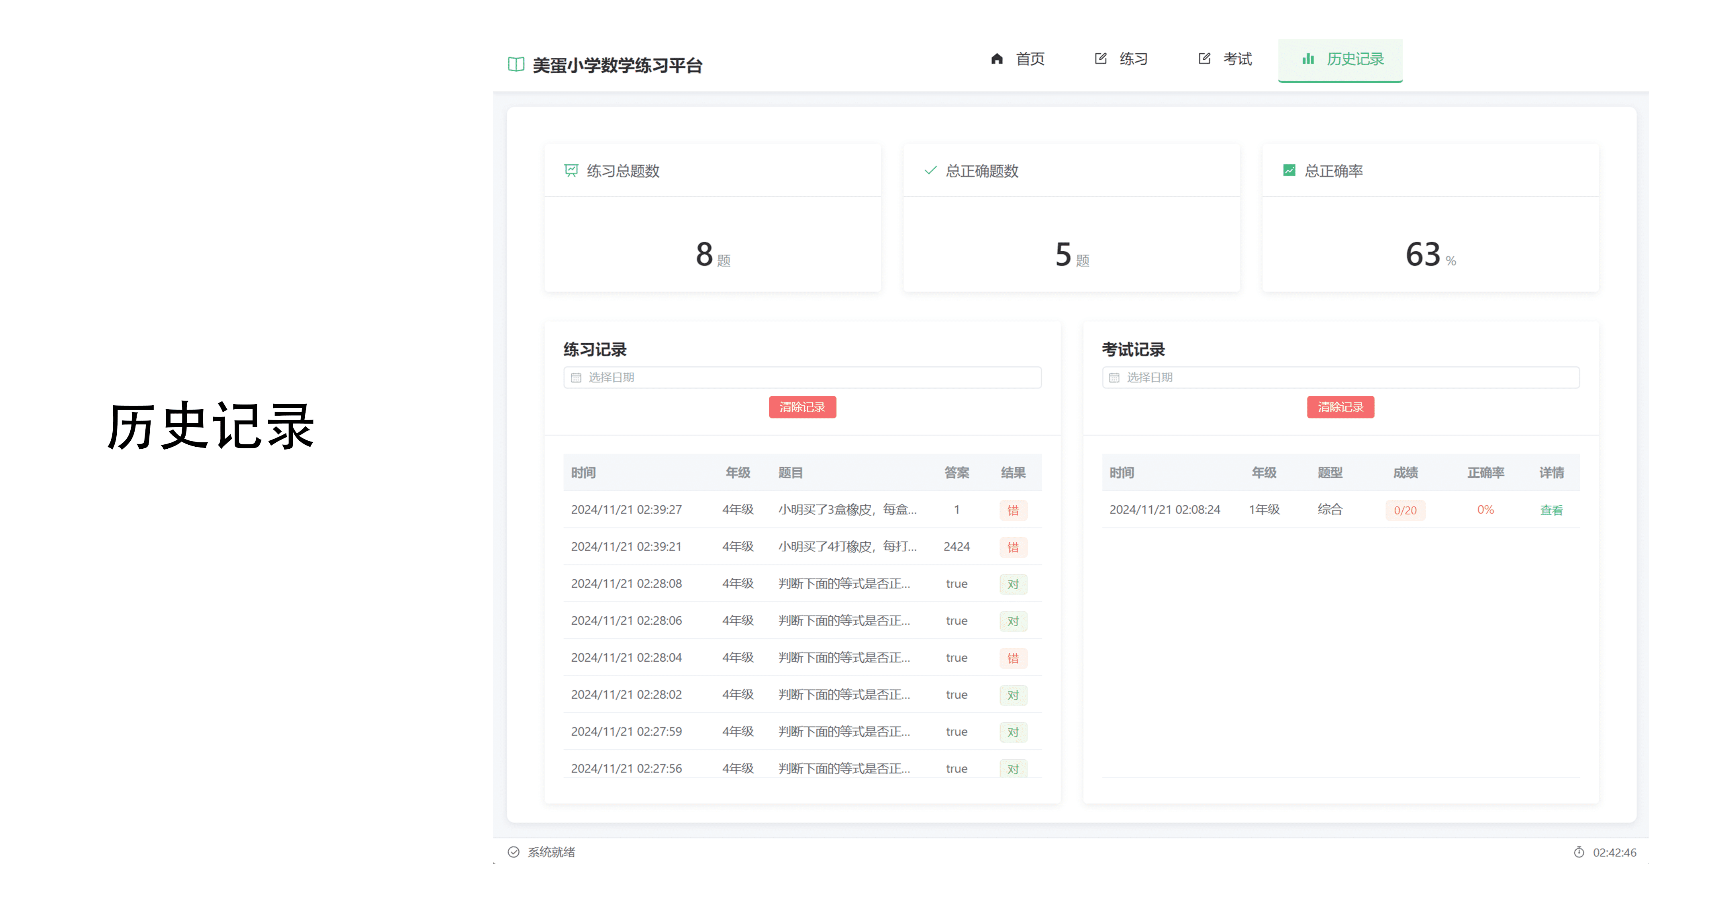Click the 2024/11/21 02:08:24 exam time
Viewport: 1715px width, 903px height.
click(1164, 510)
